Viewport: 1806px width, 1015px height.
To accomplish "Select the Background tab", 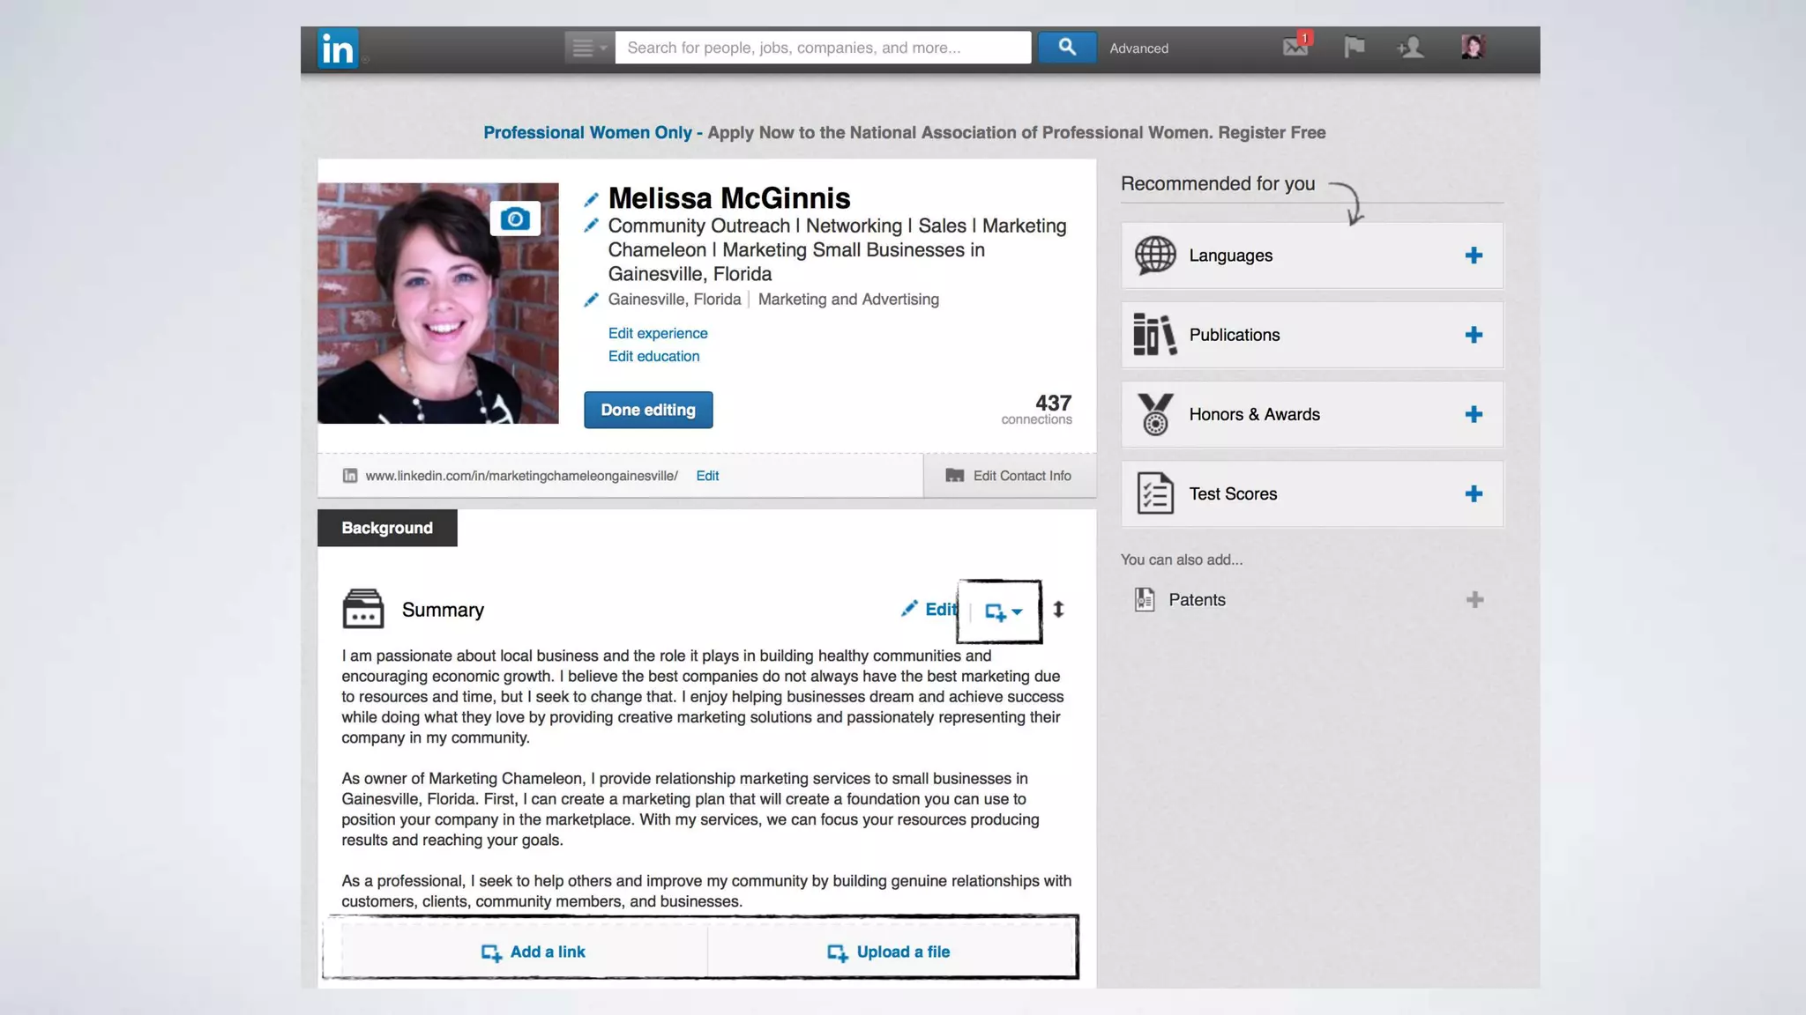I will pos(387,528).
